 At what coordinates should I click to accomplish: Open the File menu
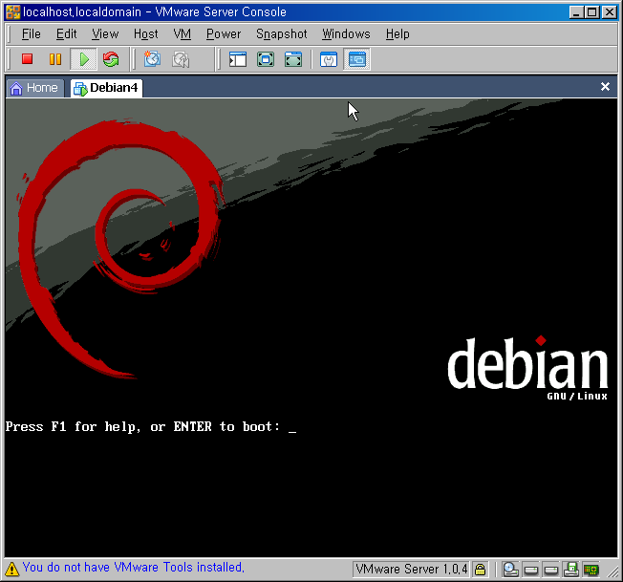(x=32, y=33)
